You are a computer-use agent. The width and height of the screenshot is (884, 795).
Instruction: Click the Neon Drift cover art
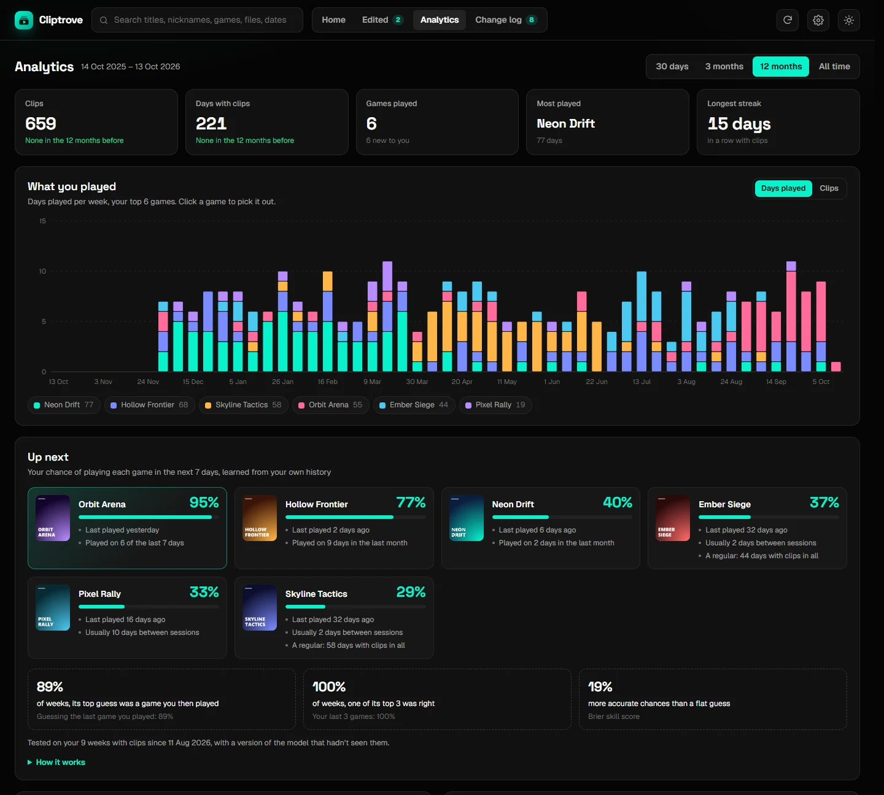(x=467, y=518)
